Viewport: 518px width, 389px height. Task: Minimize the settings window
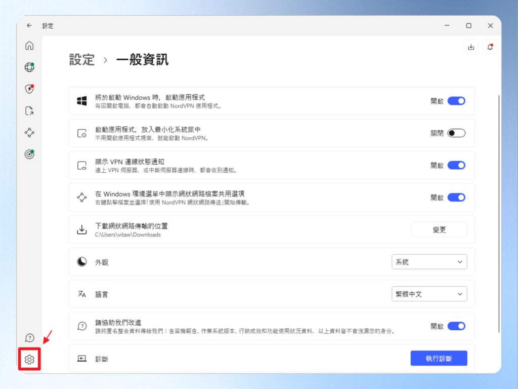click(447, 25)
